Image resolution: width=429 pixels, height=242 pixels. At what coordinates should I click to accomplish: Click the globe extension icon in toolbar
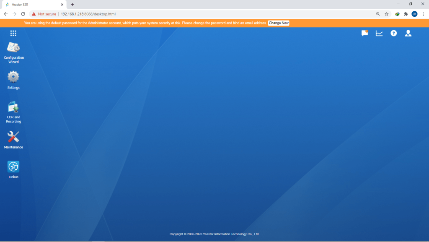point(397,14)
